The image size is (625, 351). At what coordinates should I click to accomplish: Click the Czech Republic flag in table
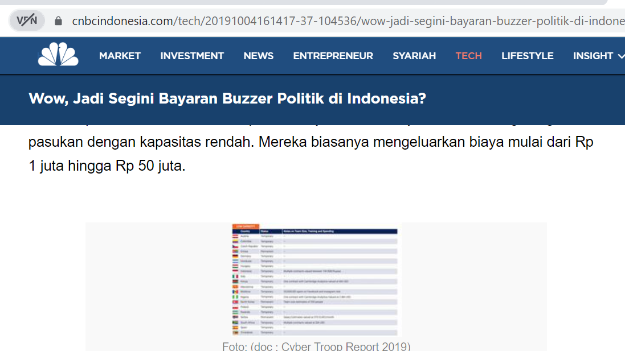(x=236, y=246)
